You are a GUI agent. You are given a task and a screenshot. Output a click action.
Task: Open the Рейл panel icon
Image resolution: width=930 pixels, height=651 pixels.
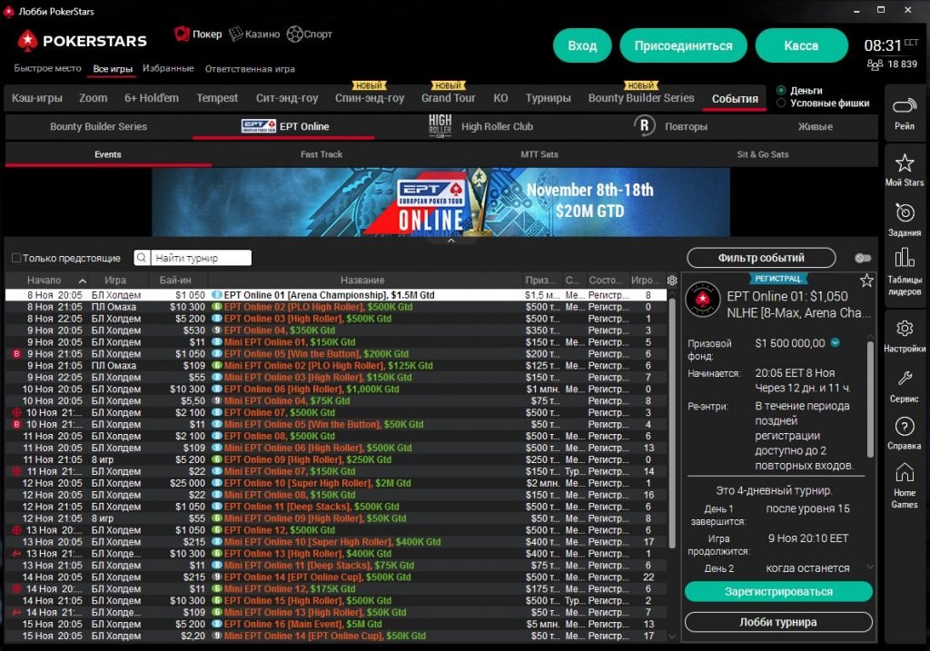pos(904,107)
